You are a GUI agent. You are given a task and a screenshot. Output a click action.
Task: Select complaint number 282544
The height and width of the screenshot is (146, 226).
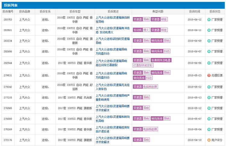8,63
